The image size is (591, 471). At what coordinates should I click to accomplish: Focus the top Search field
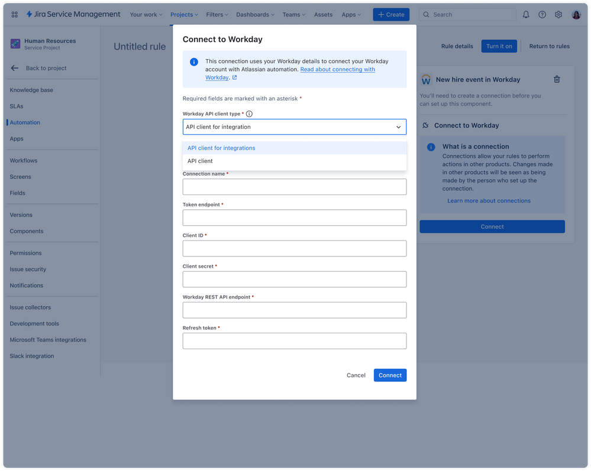pyautogui.click(x=467, y=15)
